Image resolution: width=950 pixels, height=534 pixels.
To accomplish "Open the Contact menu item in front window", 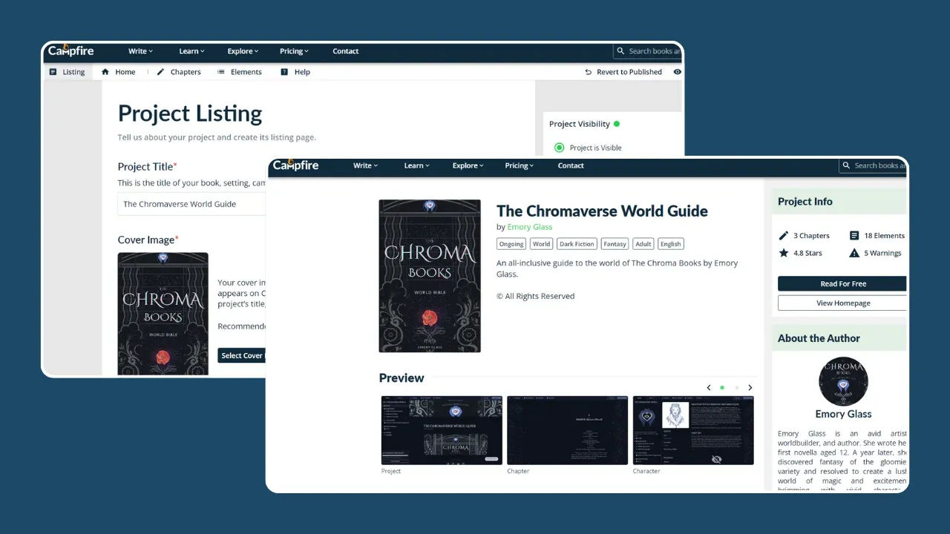I will point(571,166).
